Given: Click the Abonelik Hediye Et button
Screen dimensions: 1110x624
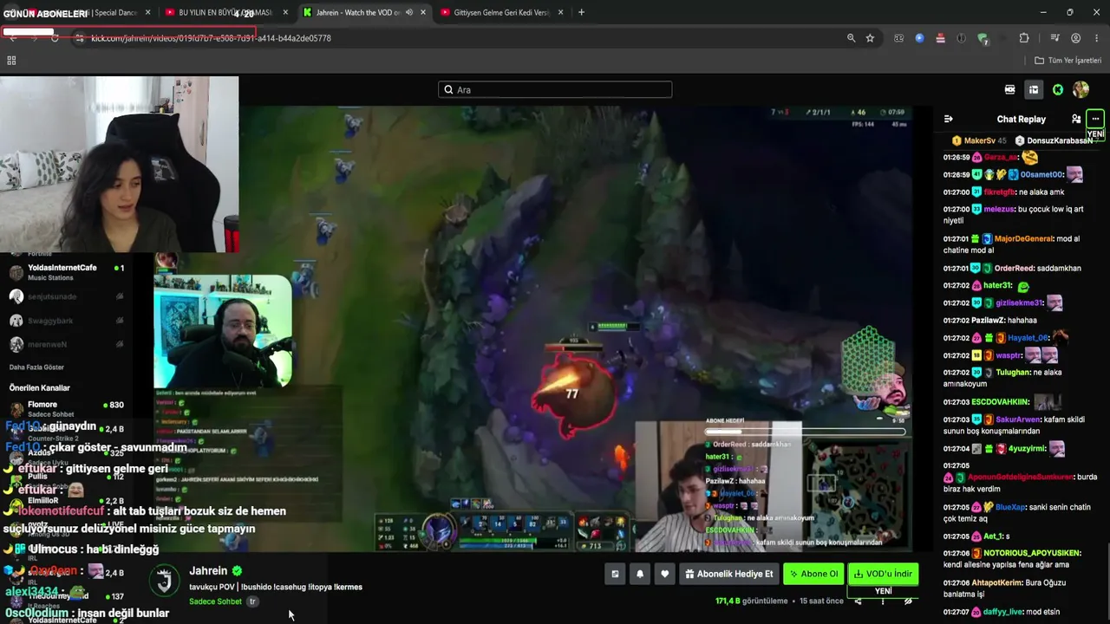Looking at the screenshot, I should [x=728, y=574].
